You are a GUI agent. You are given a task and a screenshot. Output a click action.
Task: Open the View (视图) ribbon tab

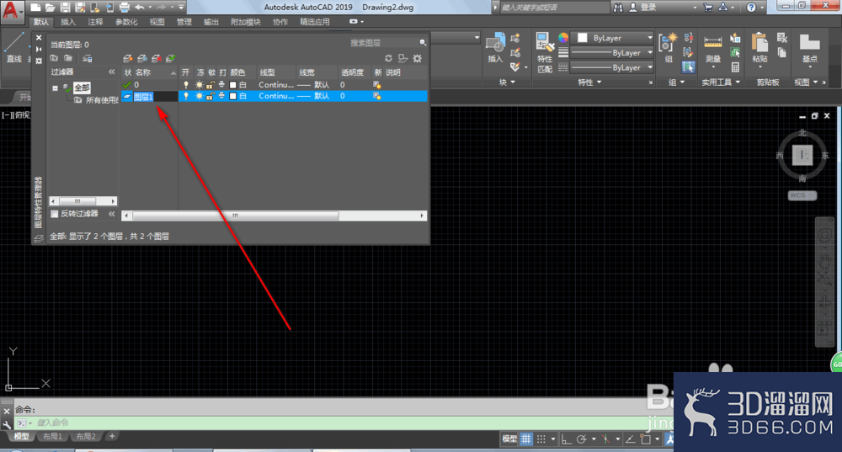[157, 22]
